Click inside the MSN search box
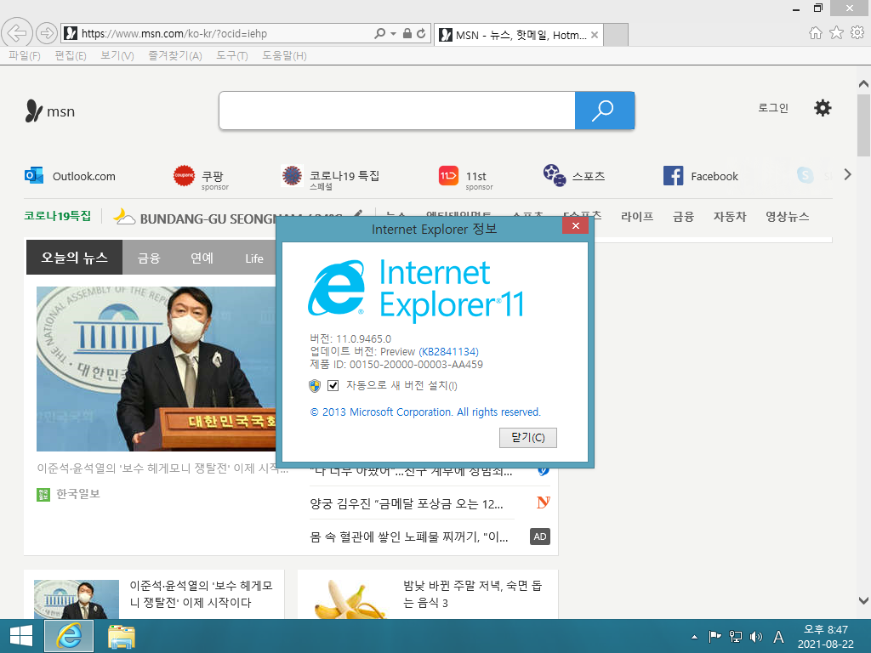This screenshot has width=871, height=653. pyautogui.click(x=397, y=111)
